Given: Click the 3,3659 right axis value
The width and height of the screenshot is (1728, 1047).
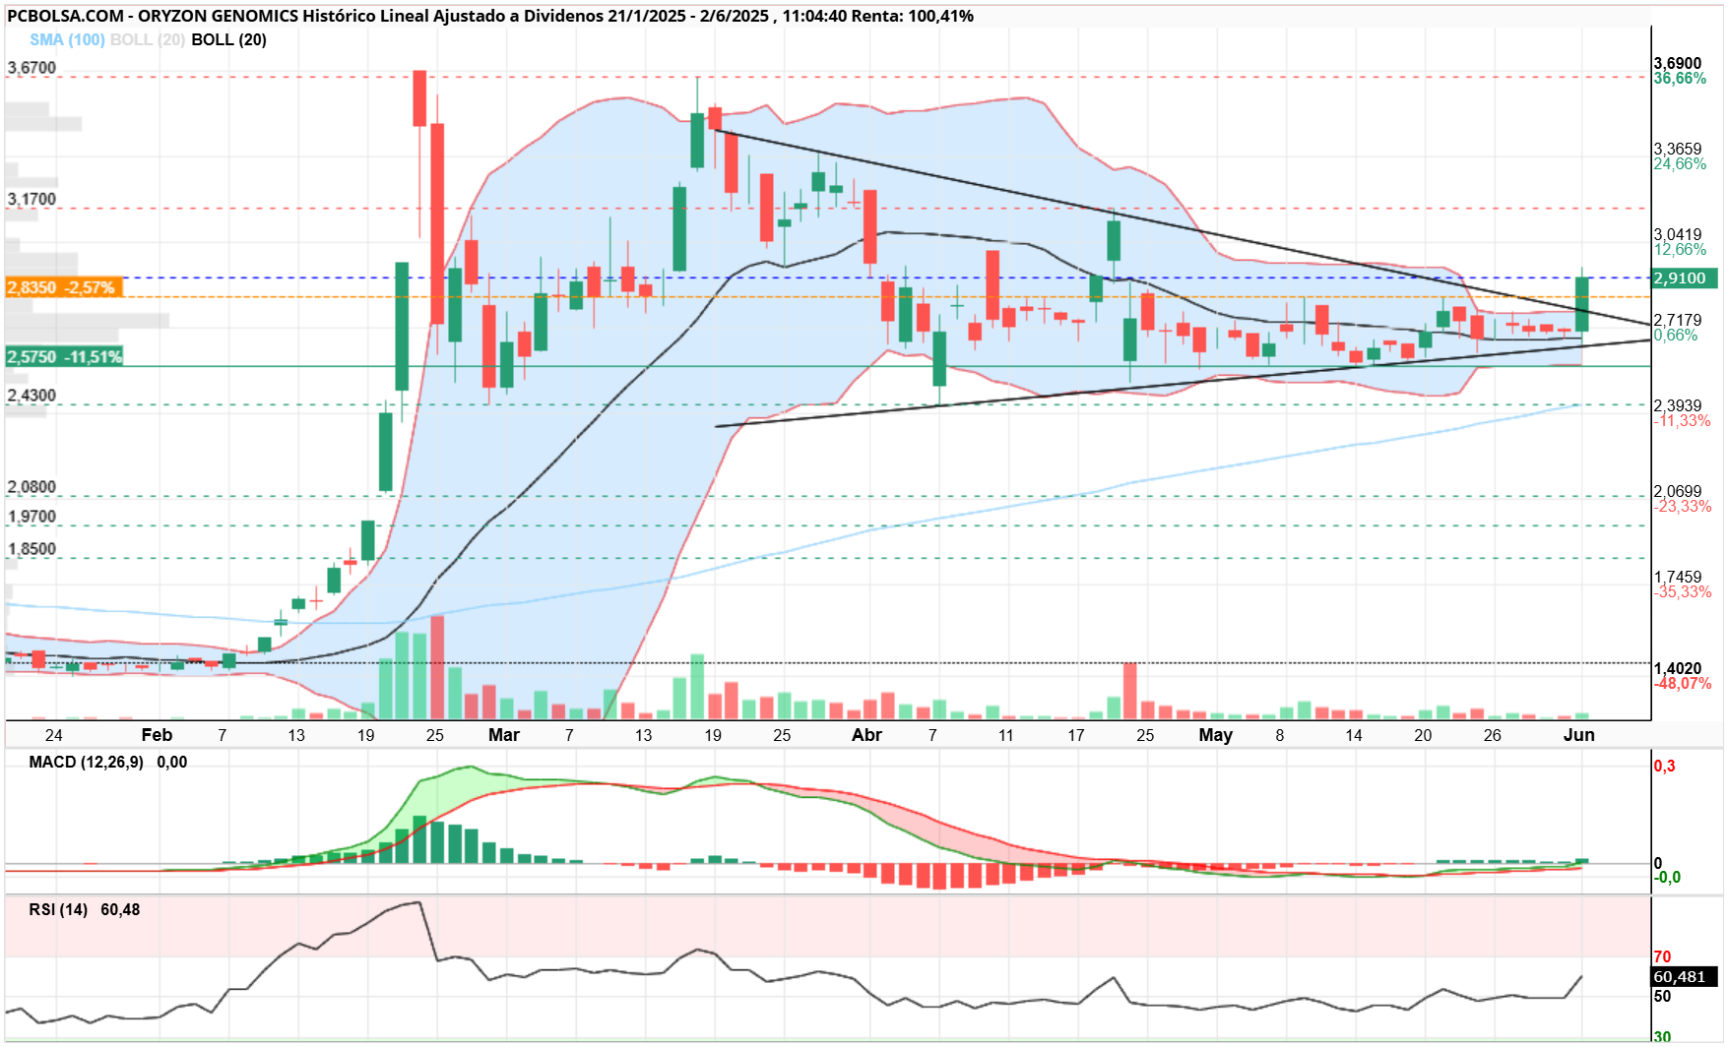Looking at the screenshot, I should (x=1678, y=149).
